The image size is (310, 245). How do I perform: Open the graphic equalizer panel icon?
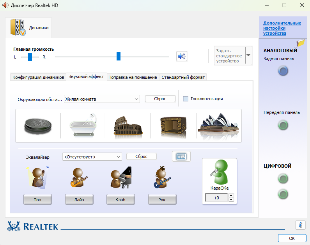(x=181, y=156)
